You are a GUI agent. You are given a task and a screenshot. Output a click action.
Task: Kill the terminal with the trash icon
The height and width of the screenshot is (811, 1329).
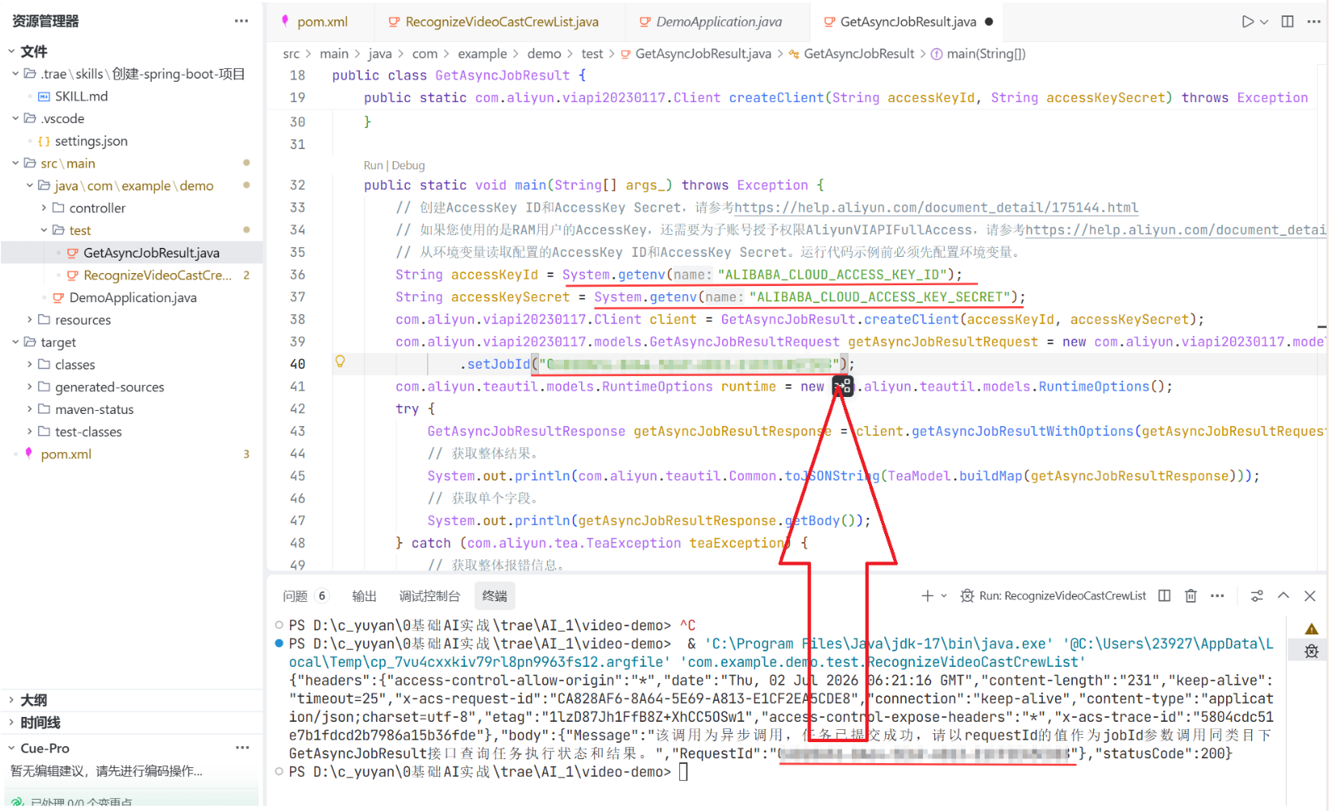pyautogui.click(x=1190, y=595)
